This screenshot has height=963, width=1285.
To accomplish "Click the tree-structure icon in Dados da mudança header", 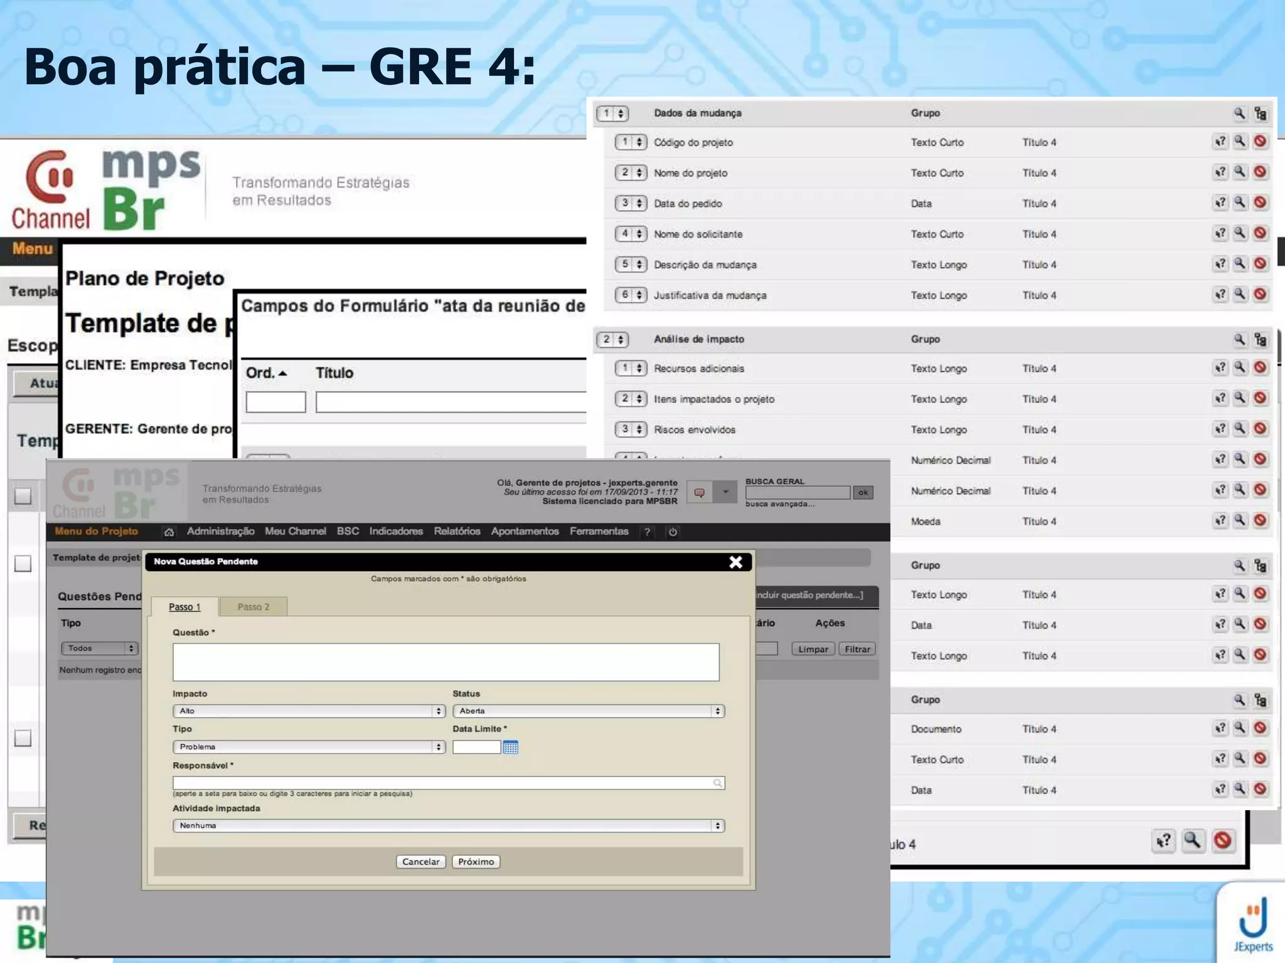I will (1260, 113).
